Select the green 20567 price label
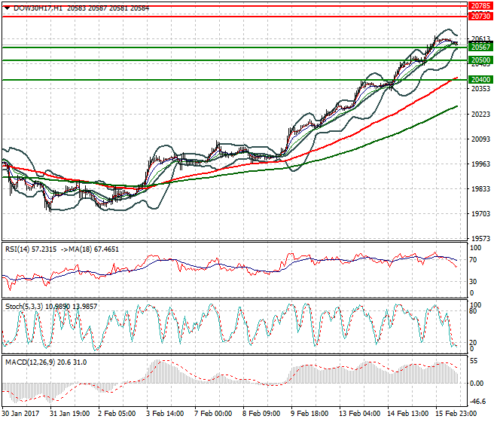This screenshot has width=497, height=422. click(480, 47)
